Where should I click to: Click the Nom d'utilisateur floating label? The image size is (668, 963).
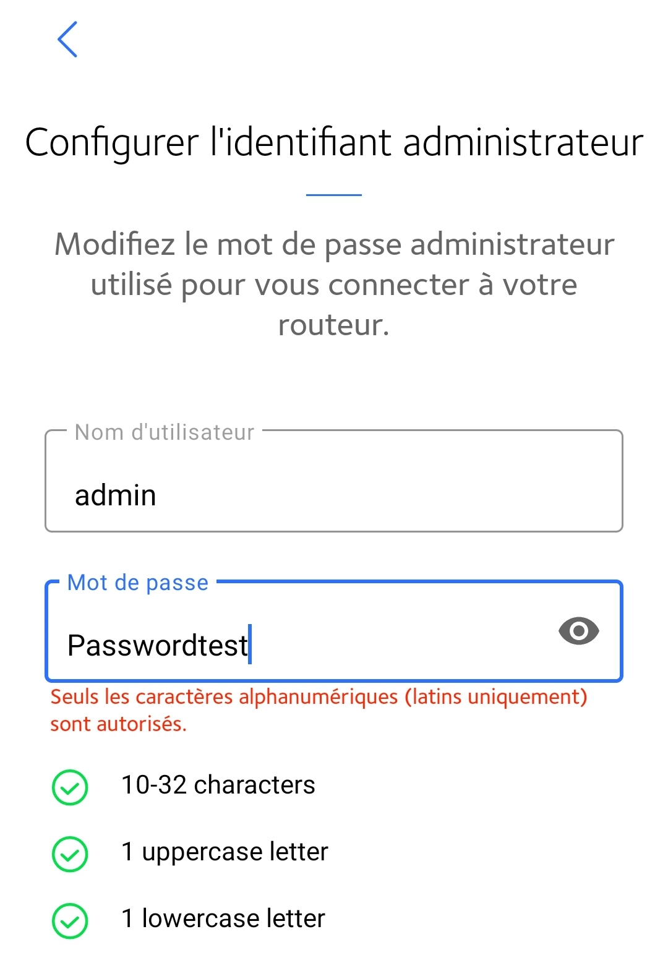pyautogui.click(x=165, y=432)
